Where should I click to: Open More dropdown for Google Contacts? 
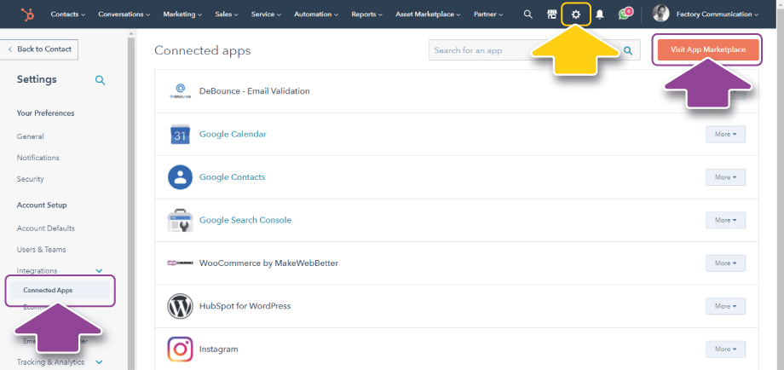pyautogui.click(x=725, y=177)
